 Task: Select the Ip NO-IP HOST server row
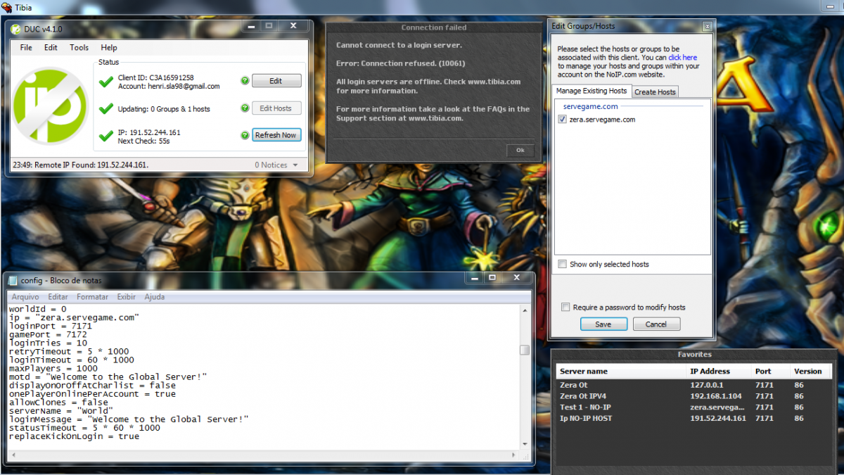click(x=693, y=419)
